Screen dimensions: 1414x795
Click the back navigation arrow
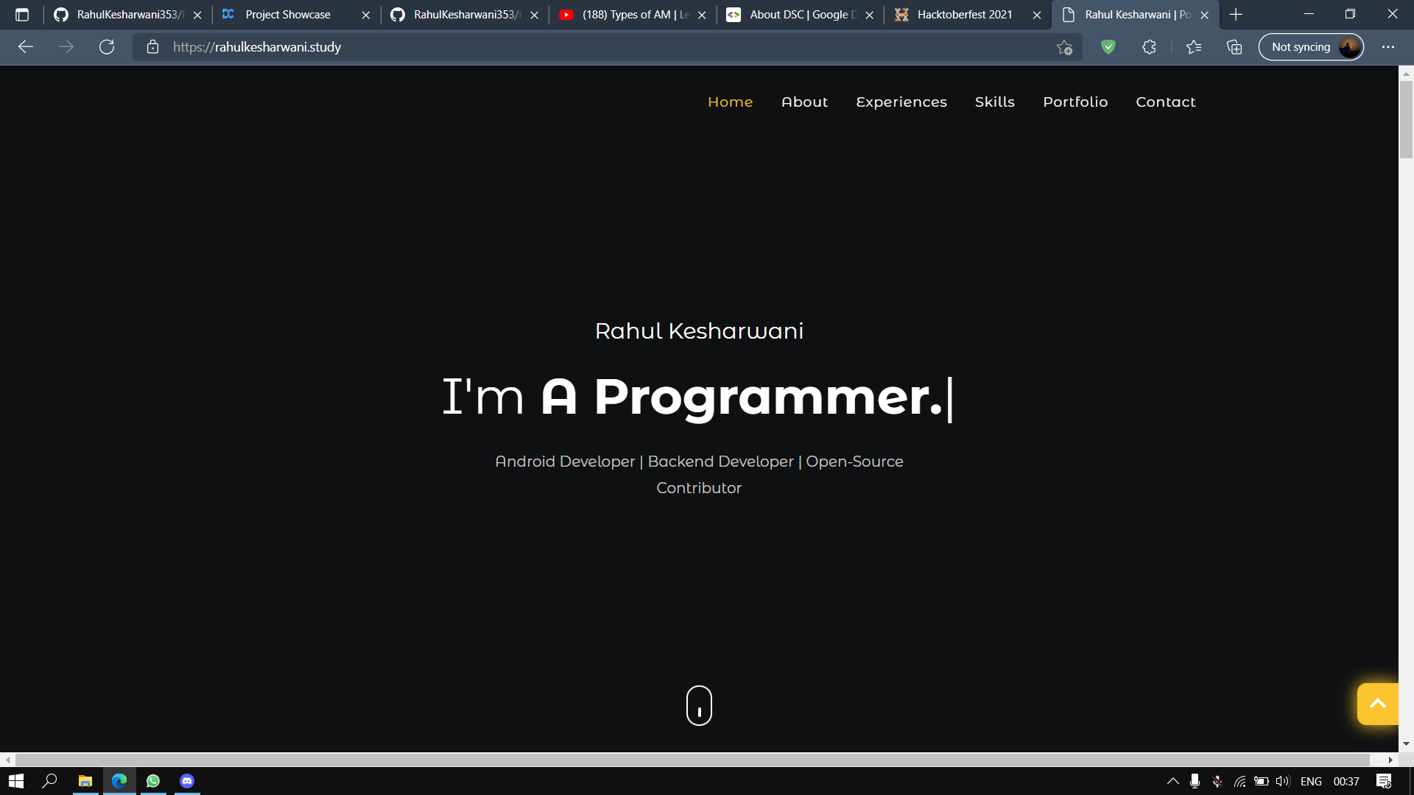[26, 46]
